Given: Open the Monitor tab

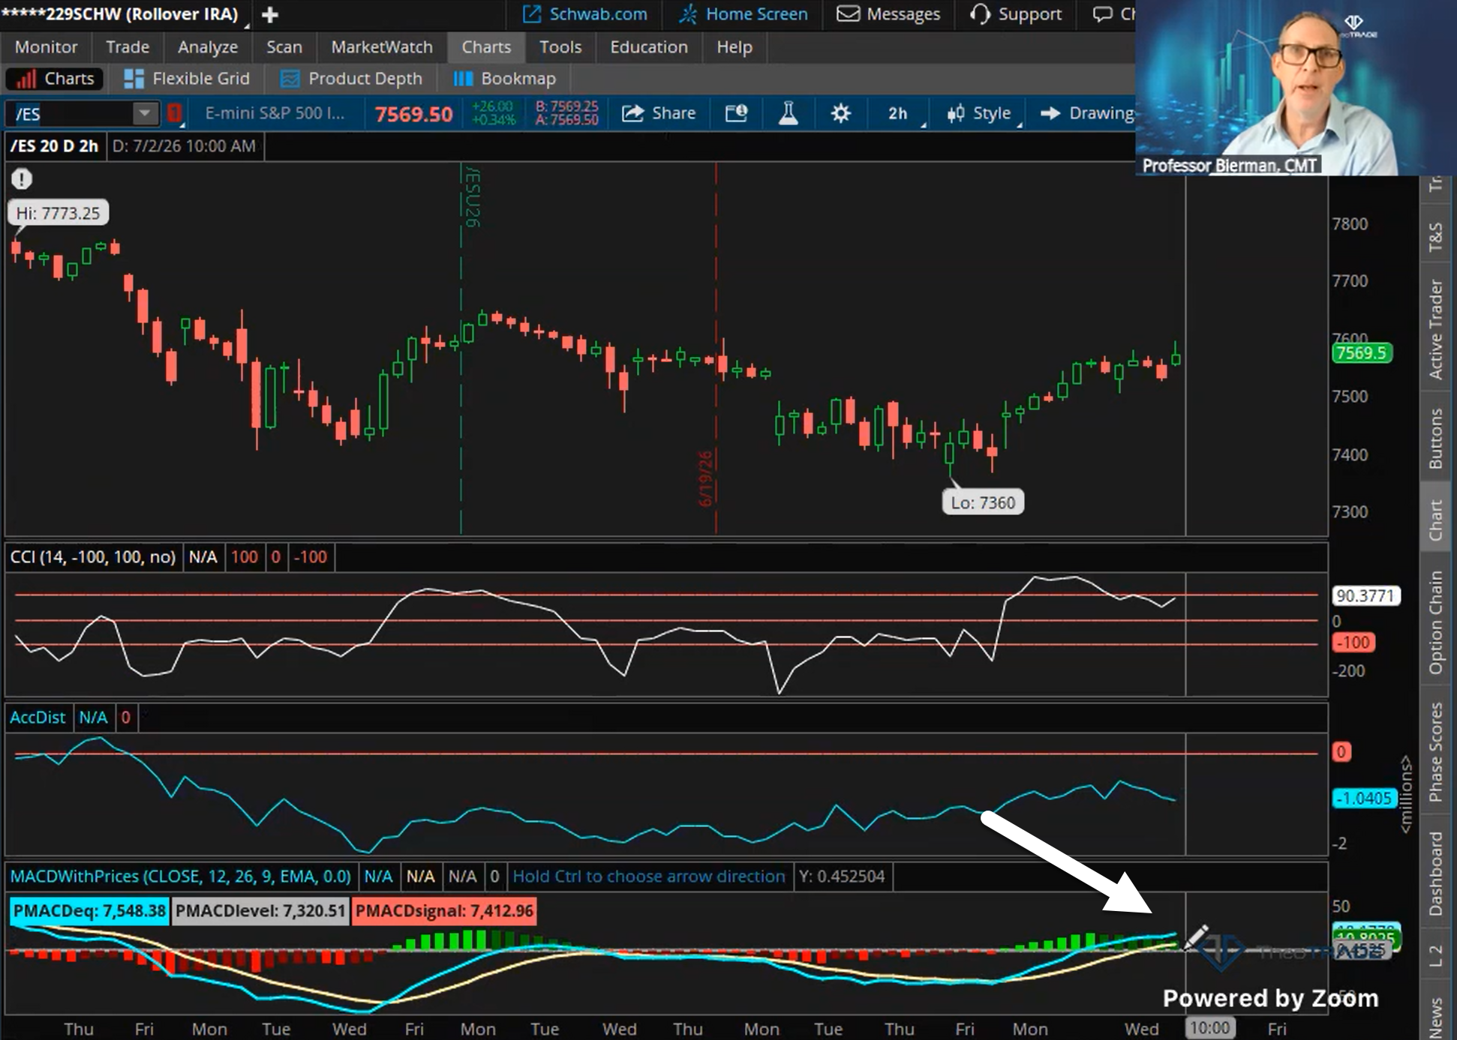Looking at the screenshot, I should [x=46, y=47].
